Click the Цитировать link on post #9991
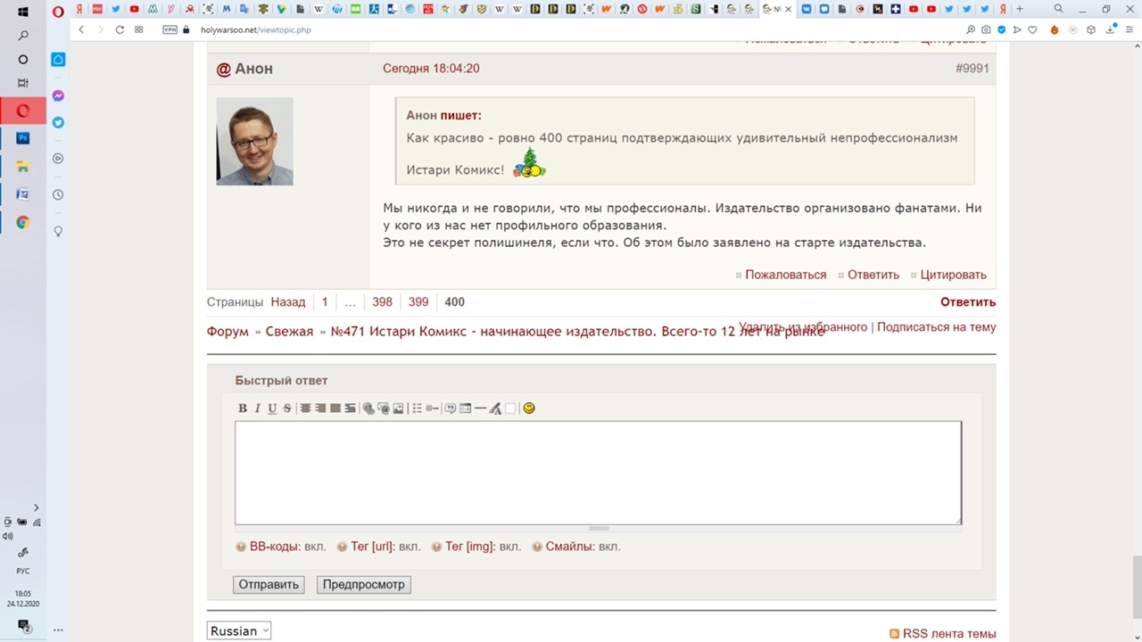 [953, 275]
